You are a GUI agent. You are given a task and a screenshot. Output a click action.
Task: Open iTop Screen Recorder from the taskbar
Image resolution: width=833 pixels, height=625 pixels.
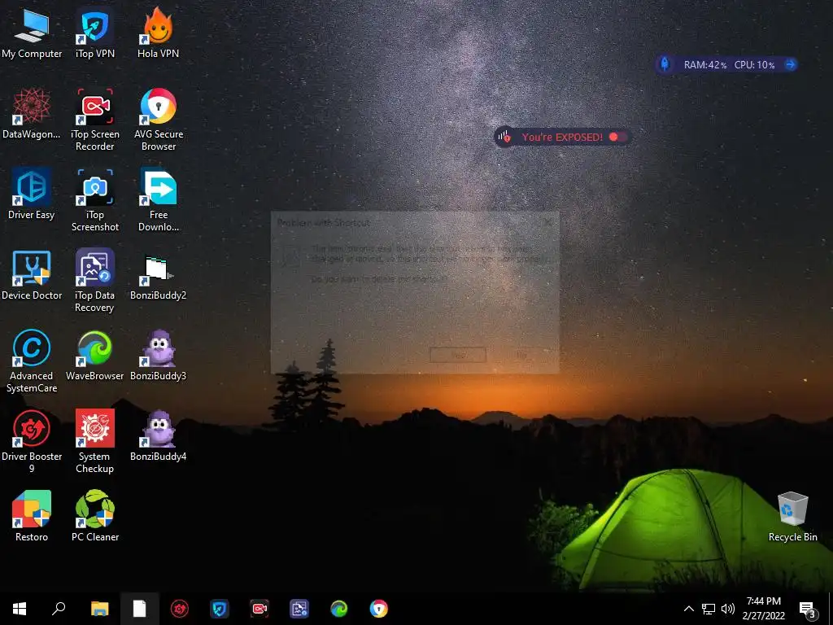click(x=259, y=609)
